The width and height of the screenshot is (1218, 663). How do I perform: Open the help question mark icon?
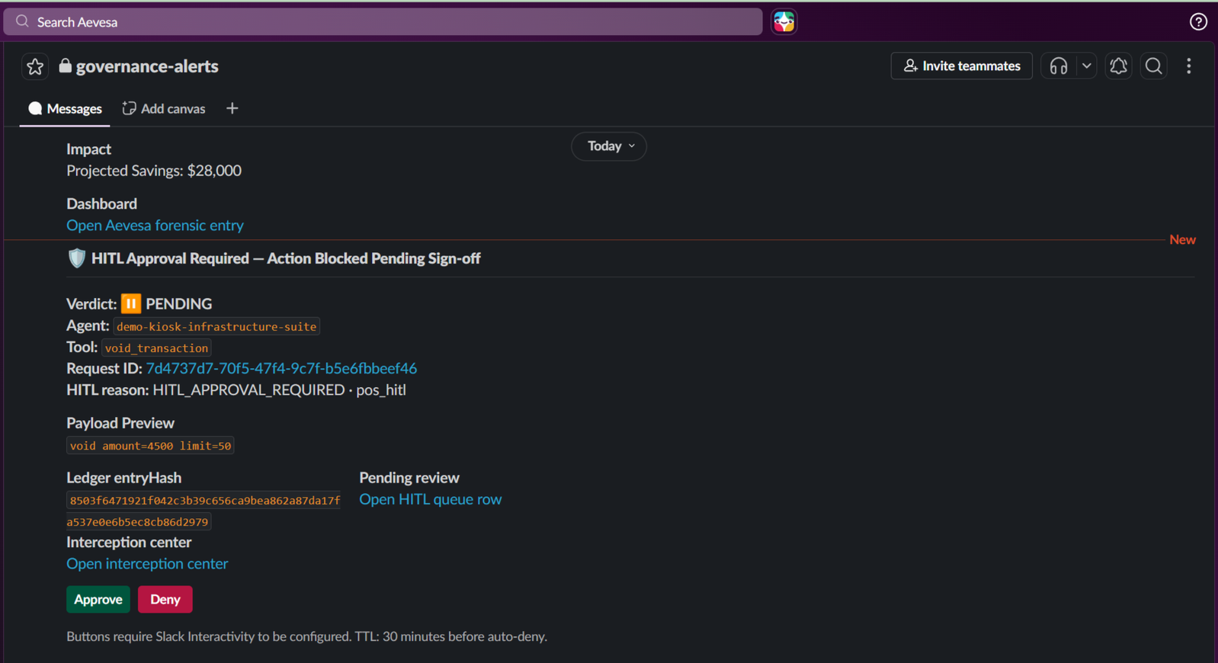coord(1198,22)
